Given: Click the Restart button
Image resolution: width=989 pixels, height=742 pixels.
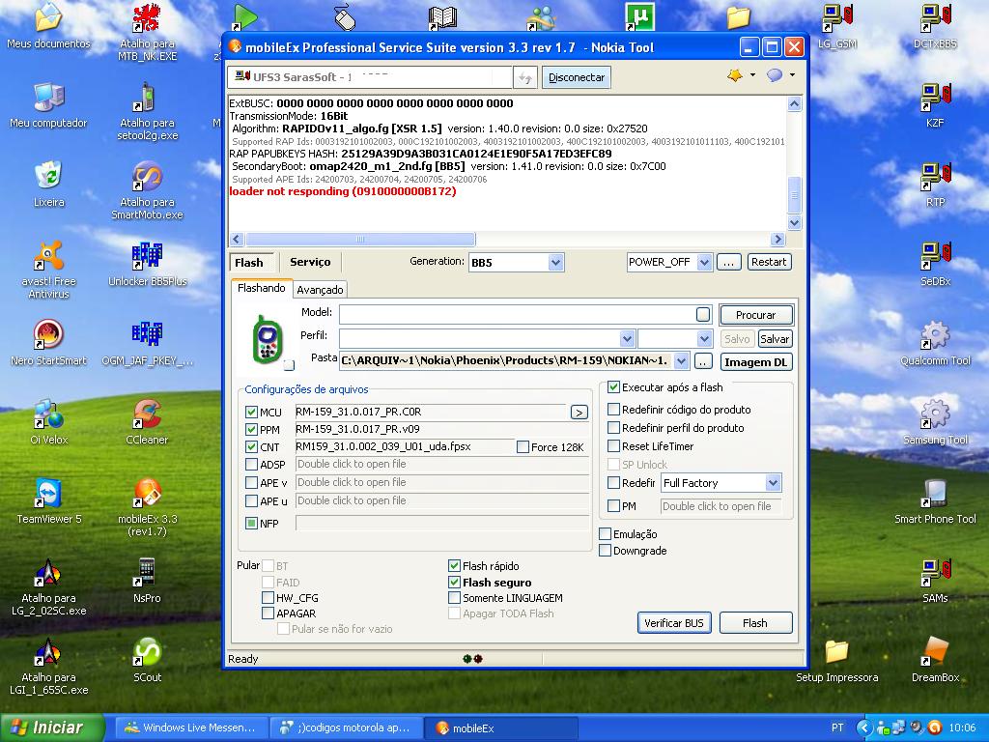Looking at the screenshot, I should tap(769, 262).
